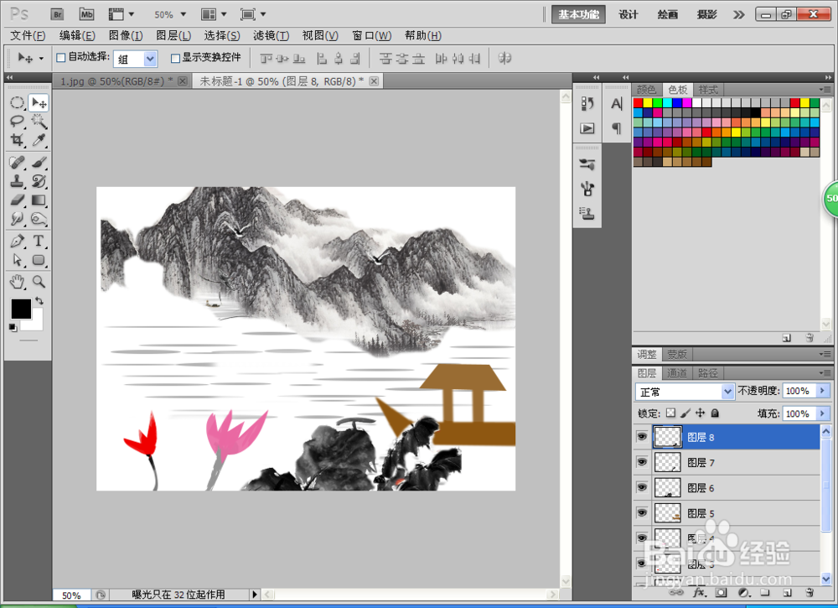
Task: Select the Eraser tool
Action: point(17,198)
